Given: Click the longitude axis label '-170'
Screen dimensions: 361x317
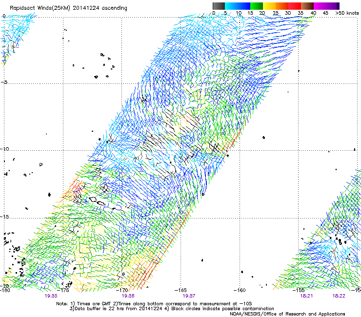Looking at the screenshot, I should pyautogui.click(x=122, y=290).
